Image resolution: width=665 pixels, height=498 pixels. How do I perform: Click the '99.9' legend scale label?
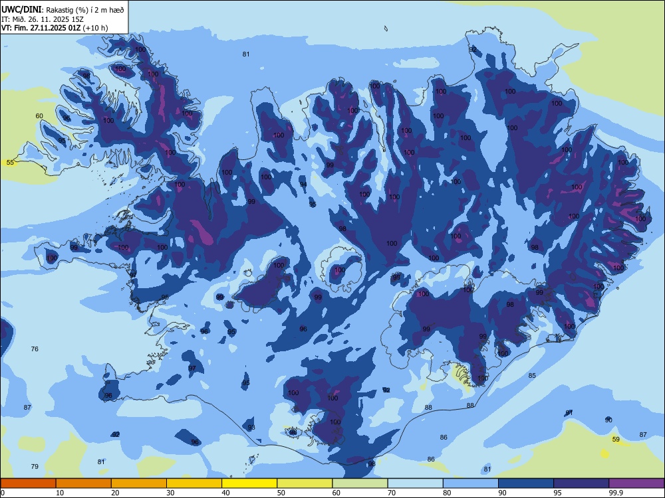[616, 493]
